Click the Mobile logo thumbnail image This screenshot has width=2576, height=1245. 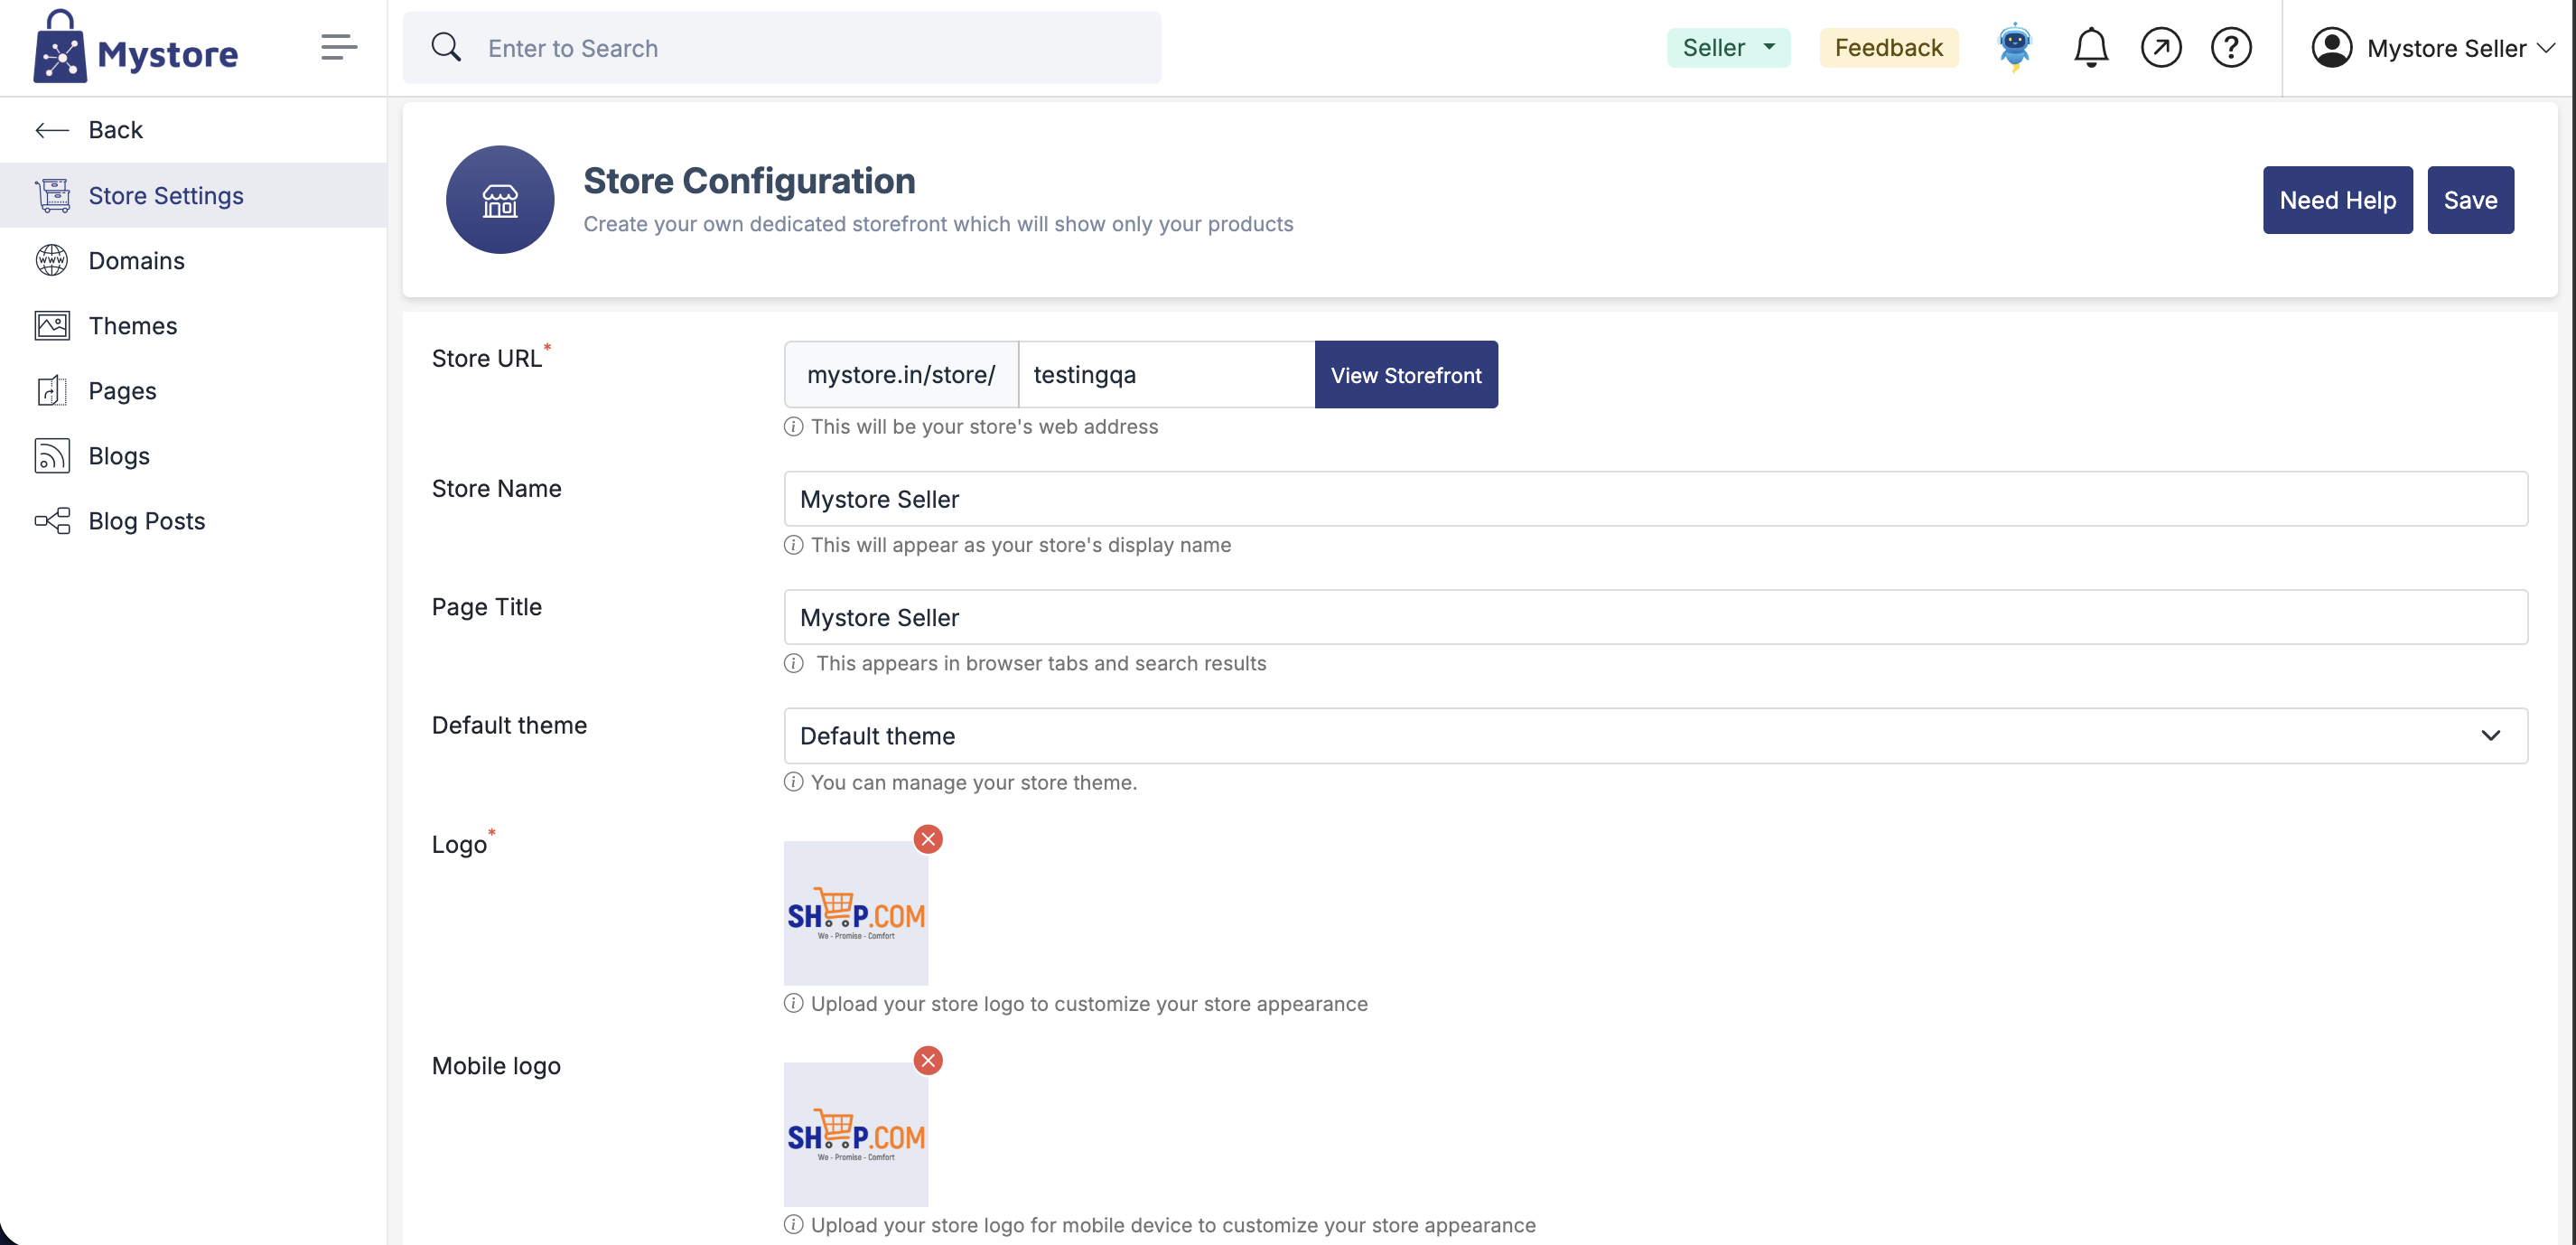855,1135
